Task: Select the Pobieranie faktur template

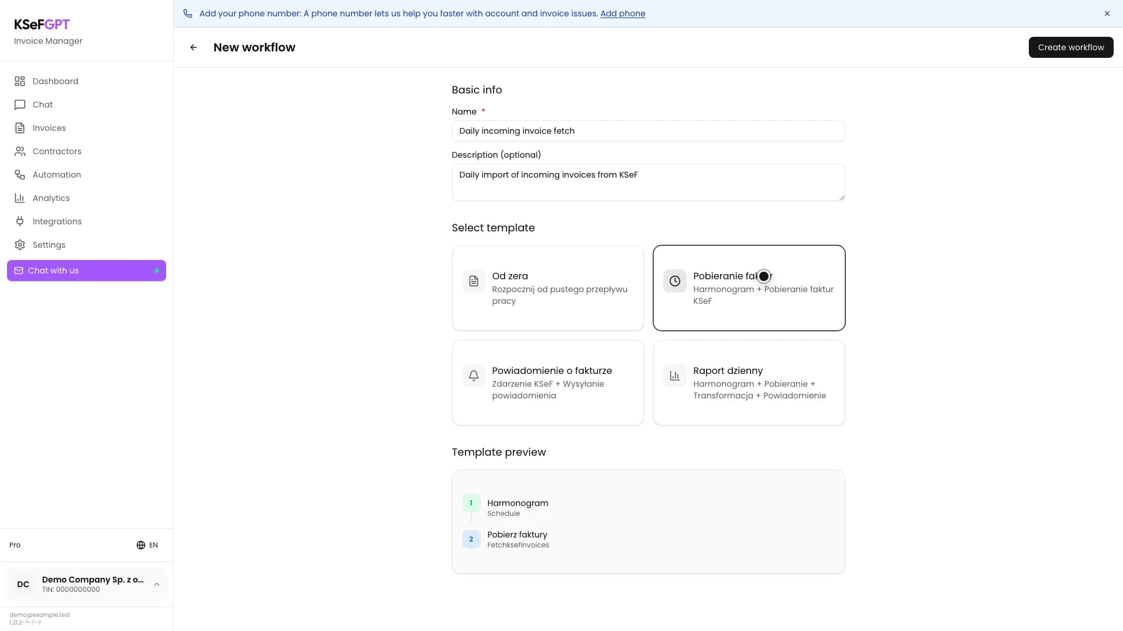Action: [x=749, y=288]
